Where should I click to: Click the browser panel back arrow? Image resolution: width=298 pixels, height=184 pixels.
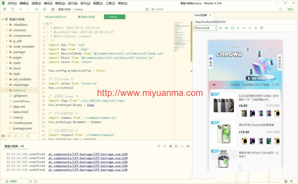click(x=238, y=28)
